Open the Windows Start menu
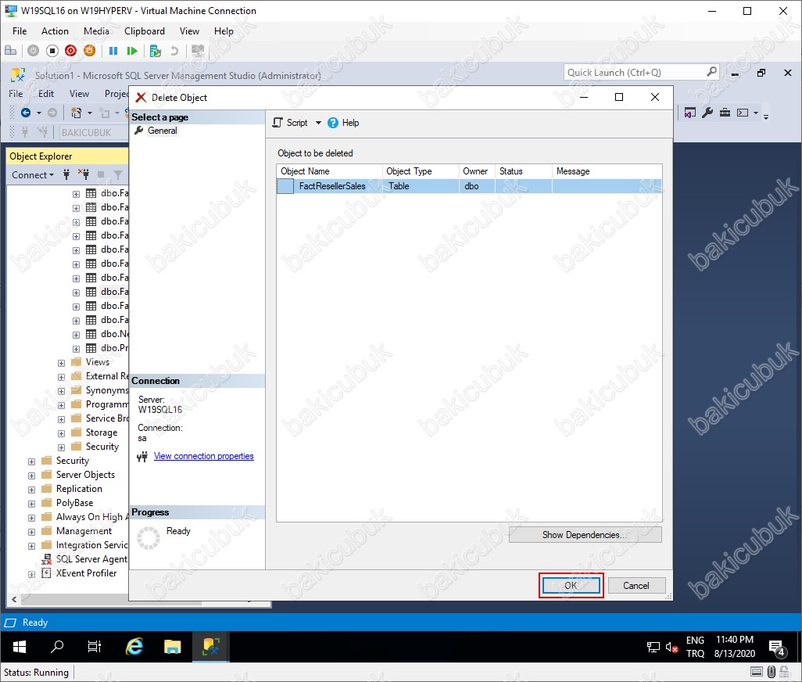This screenshot has width=802, height=682. click(20, 648)
